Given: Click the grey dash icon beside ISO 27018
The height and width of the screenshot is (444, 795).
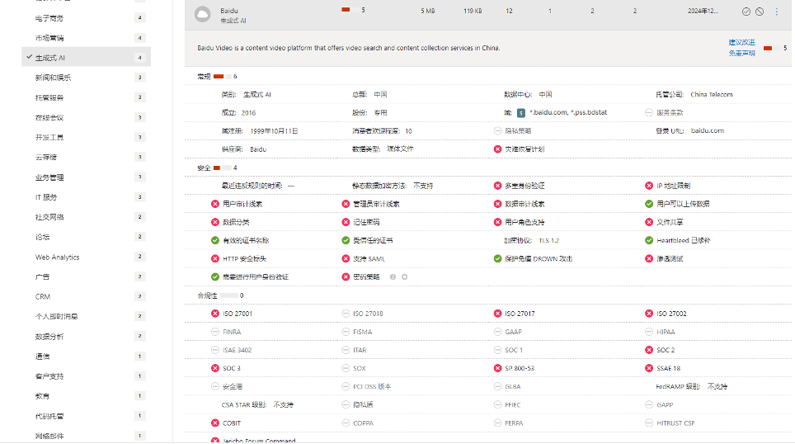Looking at the screenshot, I should (346, 314).
